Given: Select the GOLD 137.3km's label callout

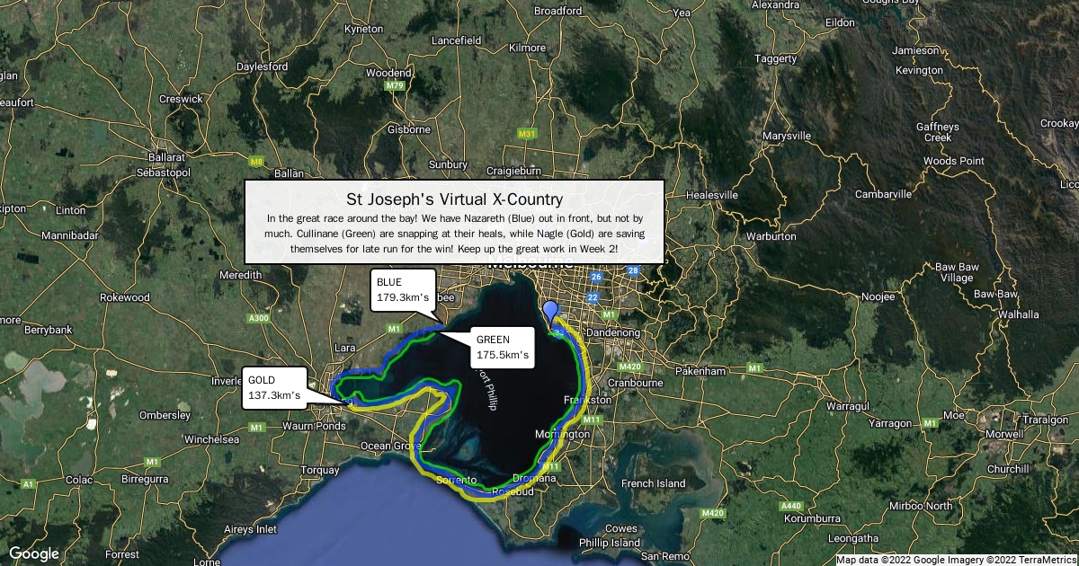Looking at the screenshot, I should click(x=274, y=387).
